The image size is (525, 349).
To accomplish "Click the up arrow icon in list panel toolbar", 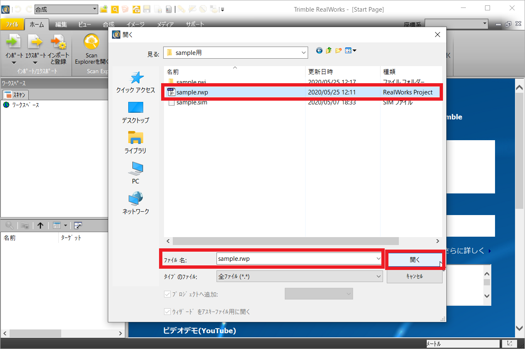I will (40, 225).
